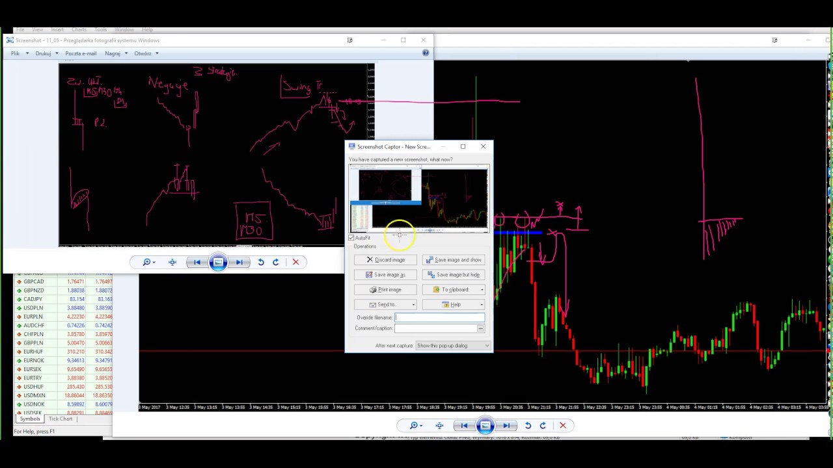833x468 pixels.
Task: Select CADJPY row in Market Watch
Action: click(x=64, y=300)
